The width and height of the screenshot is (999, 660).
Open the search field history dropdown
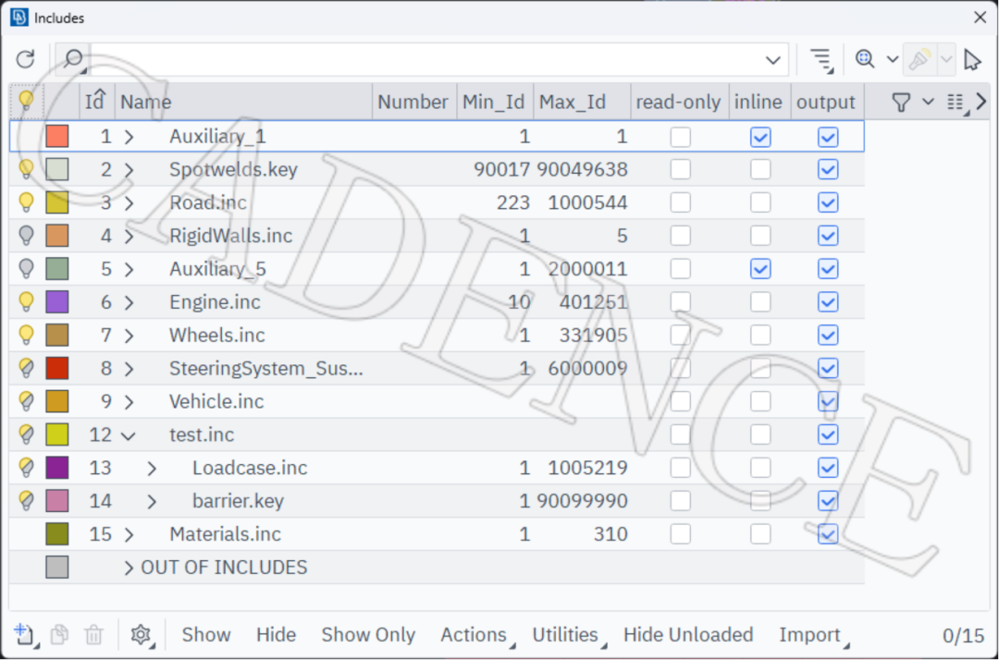coord(772,60)
